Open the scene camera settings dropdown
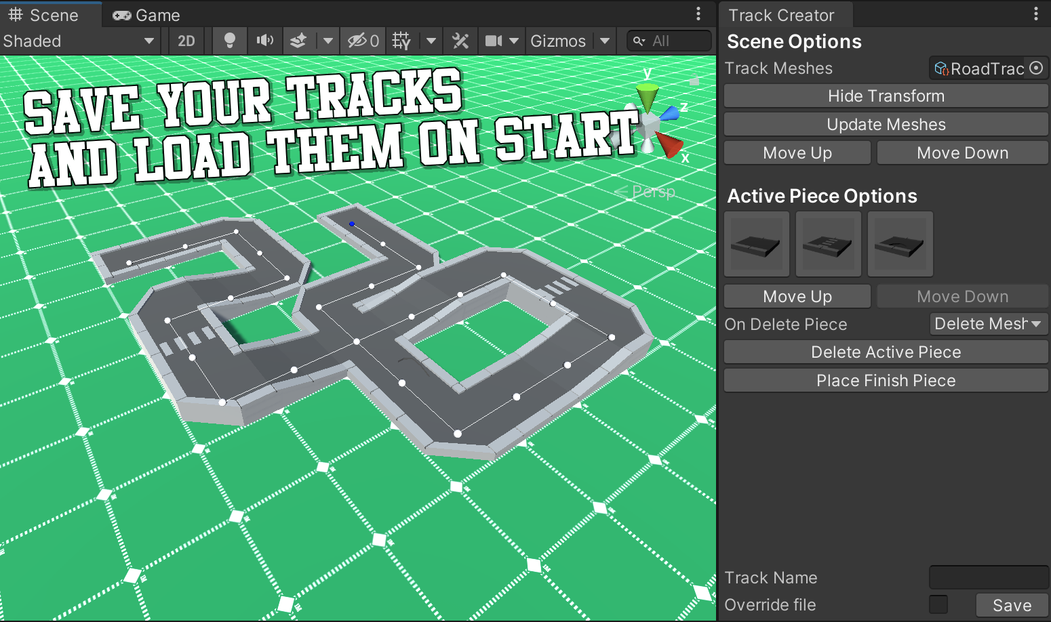Viewport: 1051px width, 622px height. tap(502, 41)
